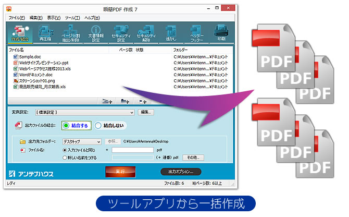Open the 透かし watermark tool

[x=171, y=33]
